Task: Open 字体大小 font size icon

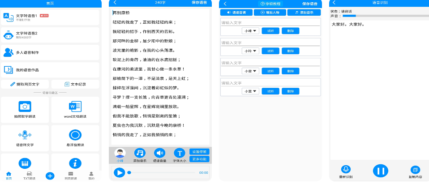Action: coord(179,153)
